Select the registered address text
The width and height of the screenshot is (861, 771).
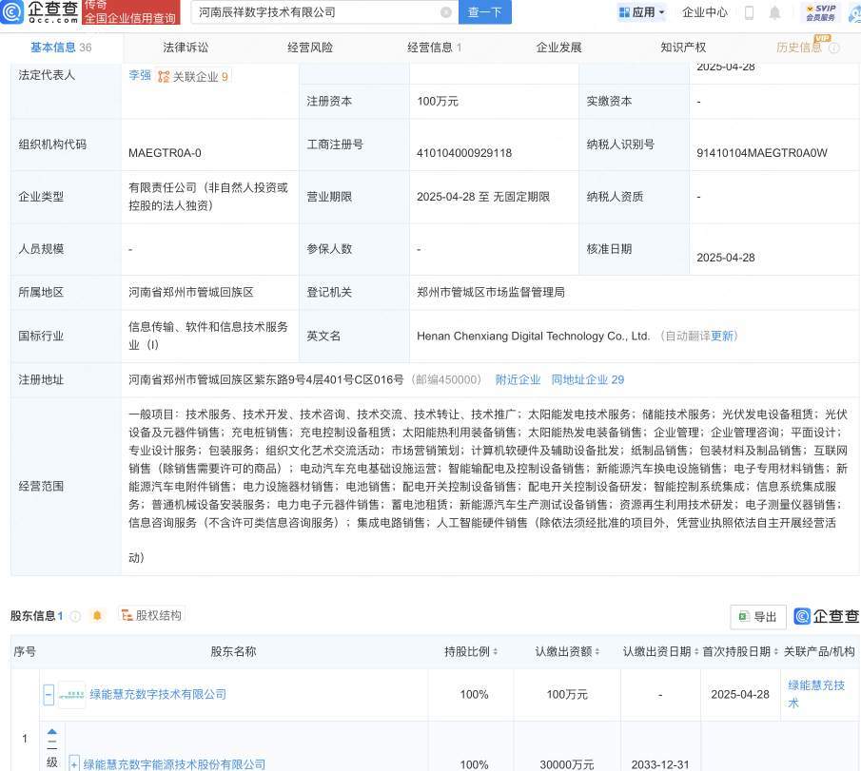[266, 379]
